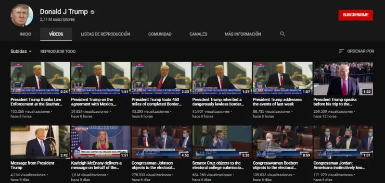Open the Donald J Trump channel name
The height and width of the screenshot is (183, 385).
pyautogui.click(x=64, y=12)
